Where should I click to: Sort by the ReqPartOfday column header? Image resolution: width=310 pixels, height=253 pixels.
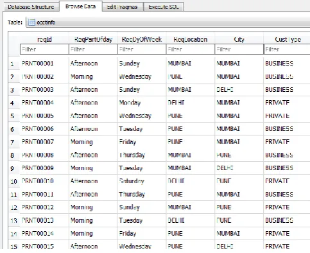(93, 39)
